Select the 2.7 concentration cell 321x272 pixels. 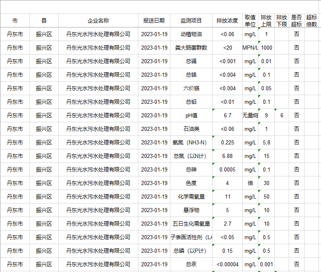pyautogui.click(x=228, y=224)
